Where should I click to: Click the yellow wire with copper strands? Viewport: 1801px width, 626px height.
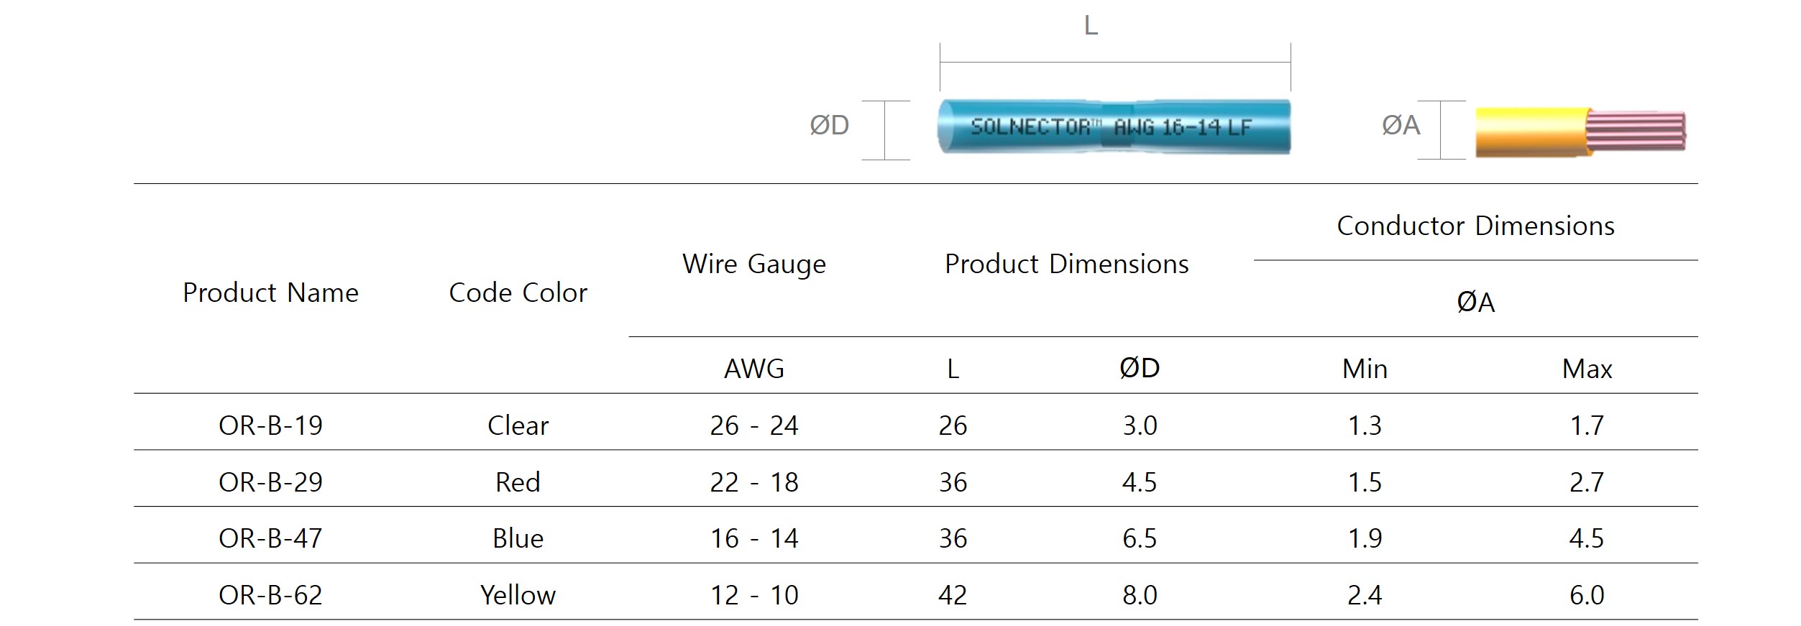point(1580,132)
